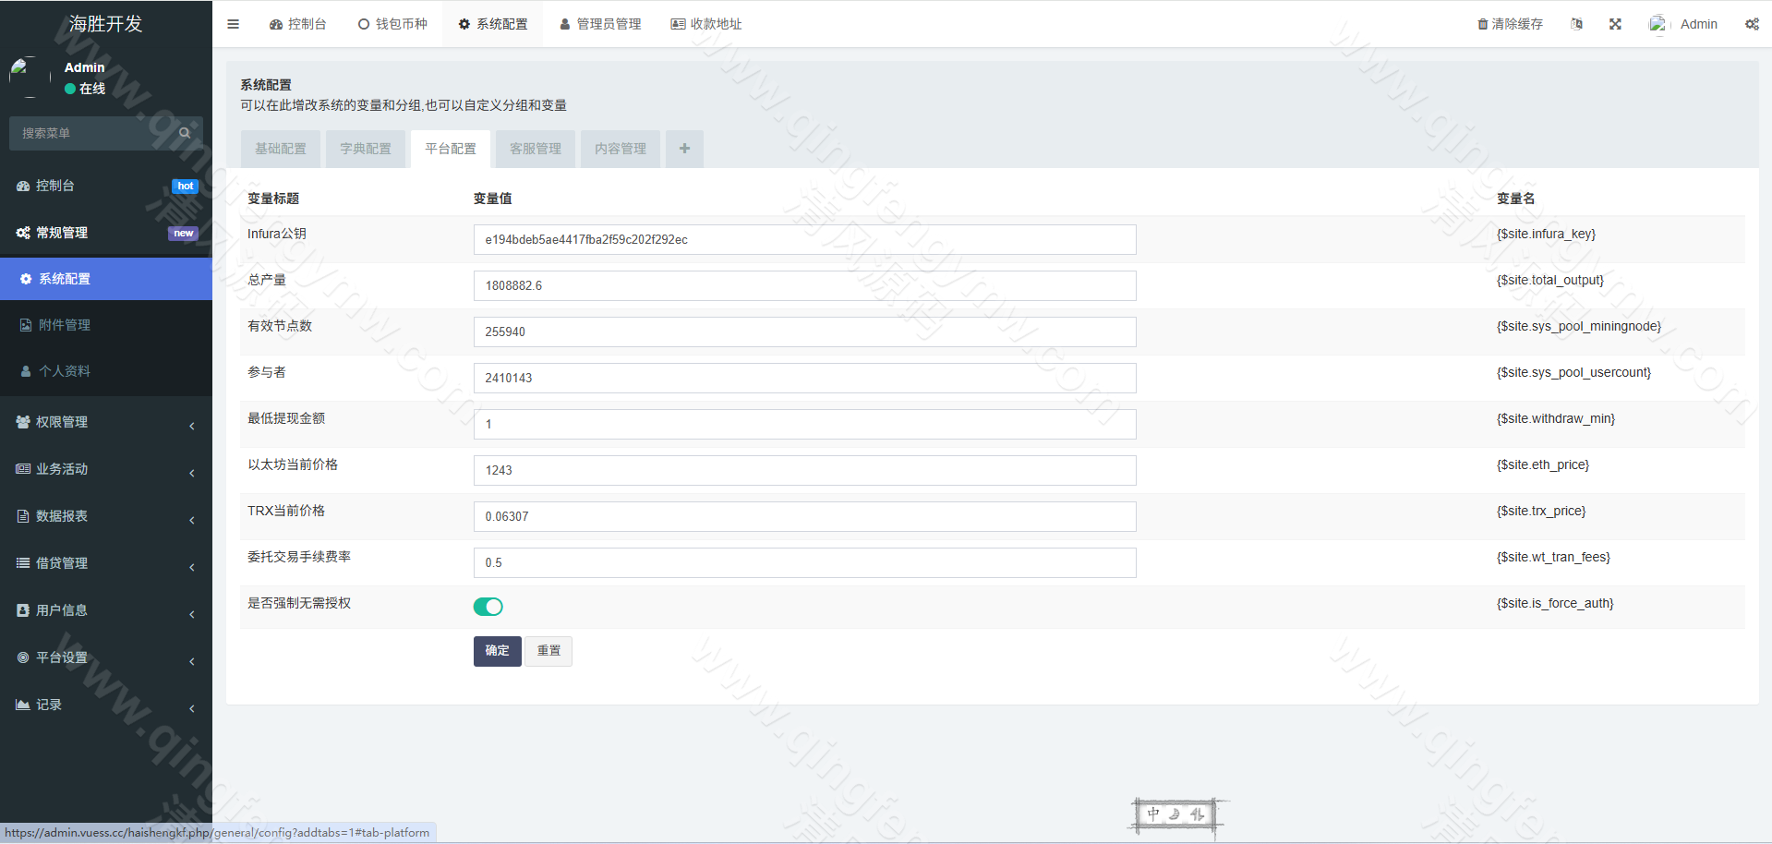The image size is (1772, 844).
Task: Click the 海胜开发 site title
Action: click(x=106, y=24)
